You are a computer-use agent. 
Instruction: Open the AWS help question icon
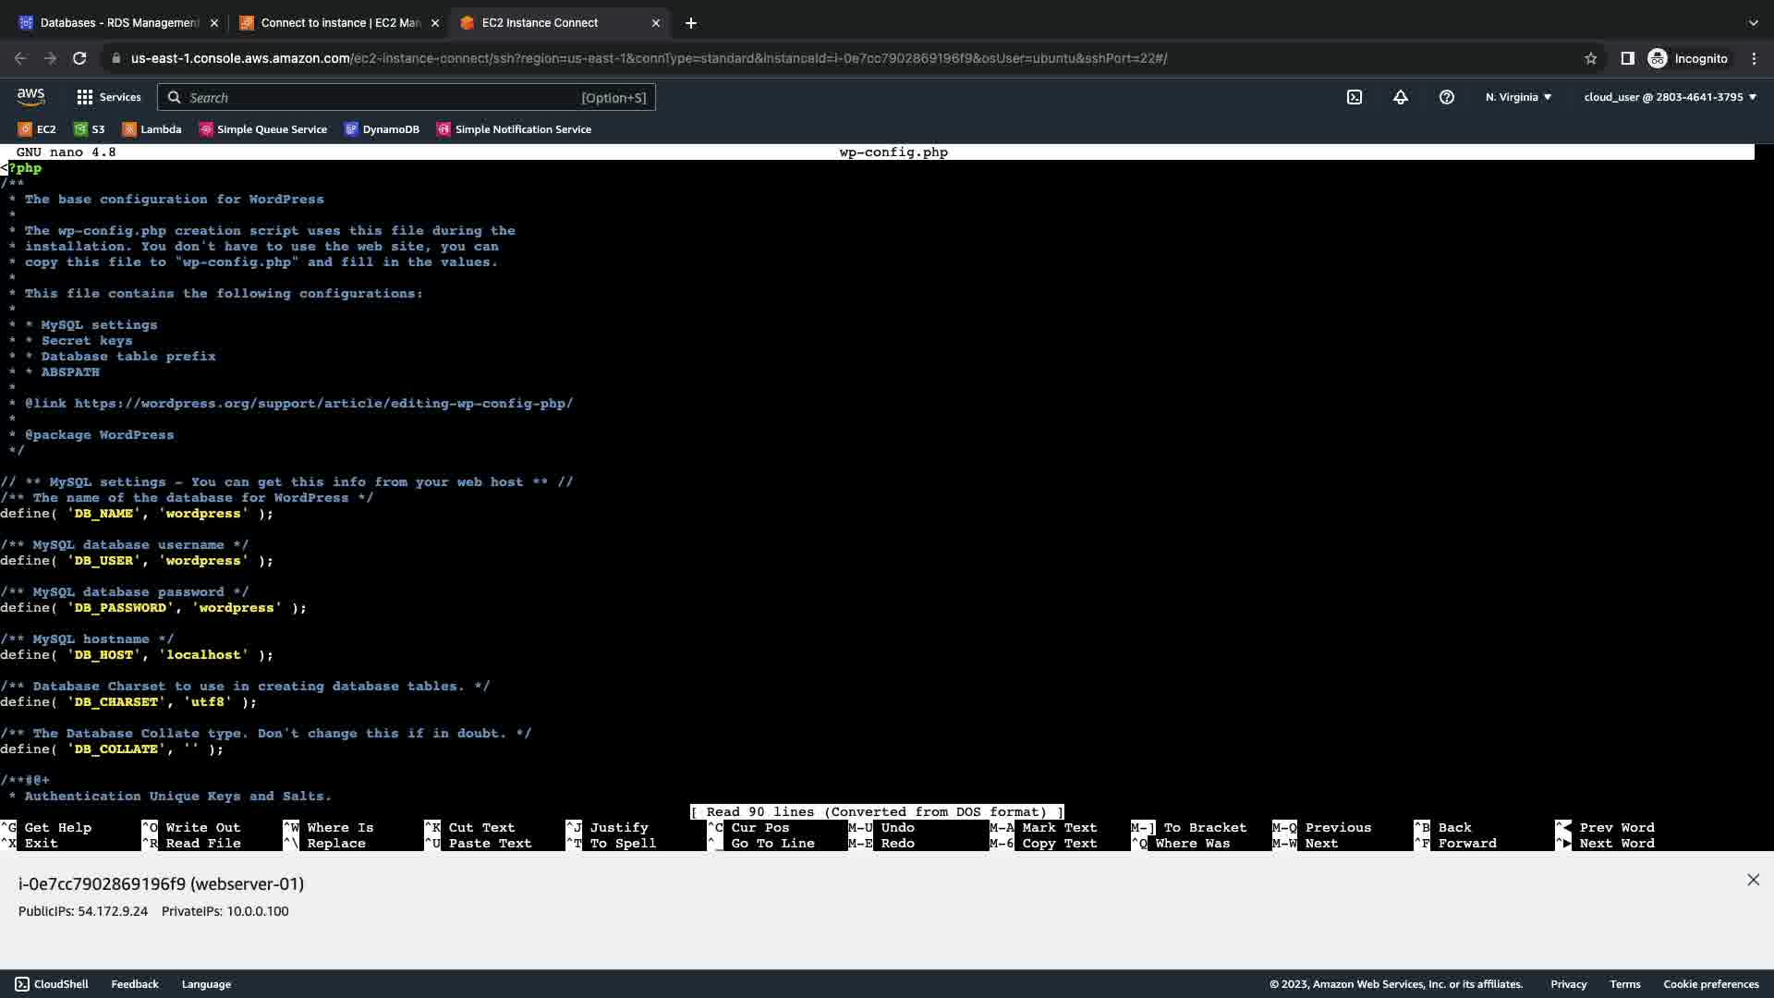click(1447, 97)
